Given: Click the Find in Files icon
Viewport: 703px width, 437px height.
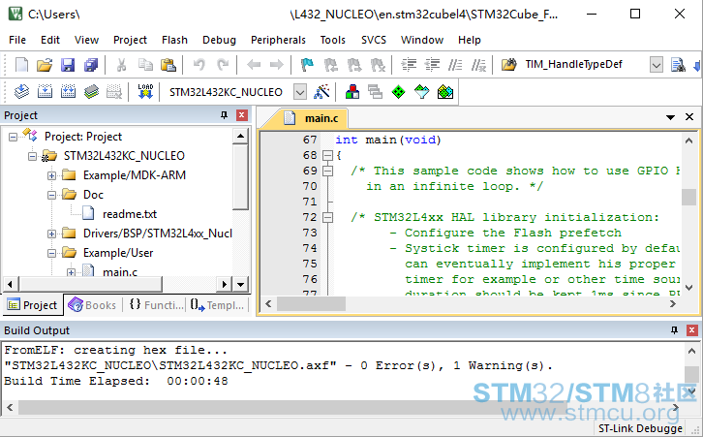Looking at the screenshot, I should pos(509,65).
